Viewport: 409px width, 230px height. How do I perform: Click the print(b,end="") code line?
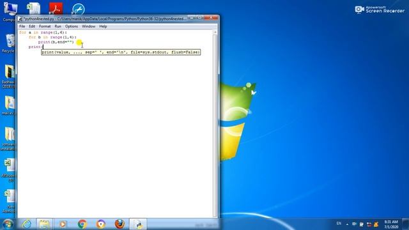coord(56,42)
